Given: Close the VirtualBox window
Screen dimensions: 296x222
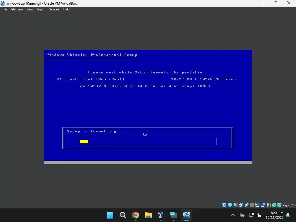Looking at the screenshot, I should (x=289, y=3).
